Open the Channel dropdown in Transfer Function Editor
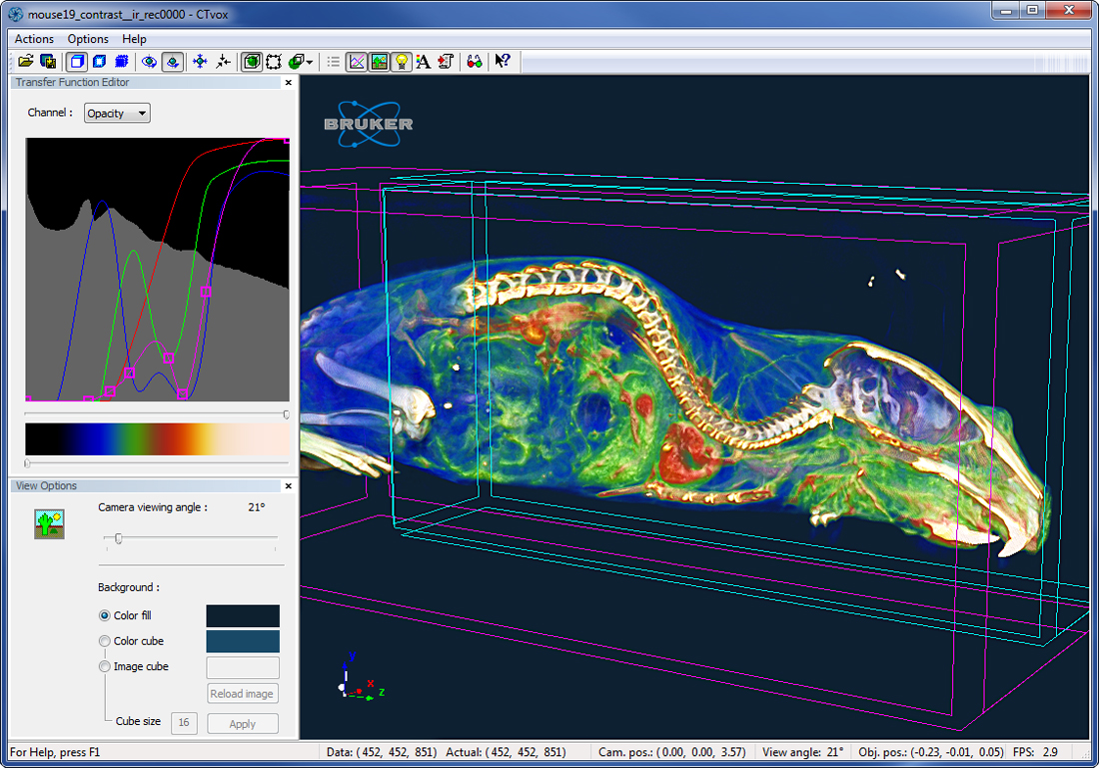 tap(116, 113)
